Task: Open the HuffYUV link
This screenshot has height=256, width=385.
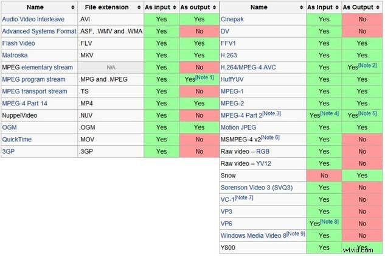Action: point(234,79)
